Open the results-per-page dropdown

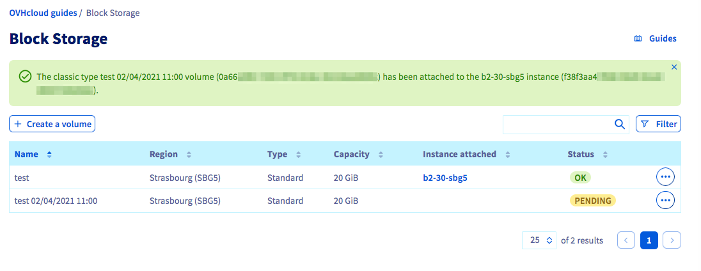tap(539, 240)
